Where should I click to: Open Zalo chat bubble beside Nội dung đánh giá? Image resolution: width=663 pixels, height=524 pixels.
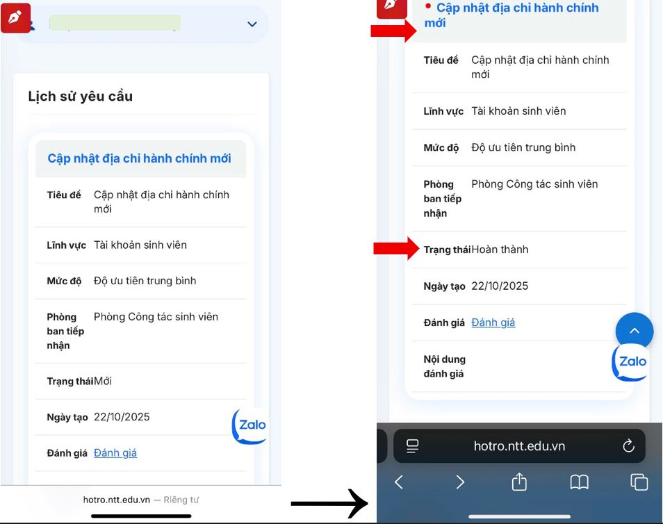point(631,362)
